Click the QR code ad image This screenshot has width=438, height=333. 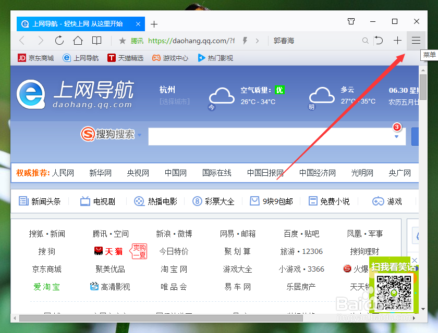(x=394, y=292)
